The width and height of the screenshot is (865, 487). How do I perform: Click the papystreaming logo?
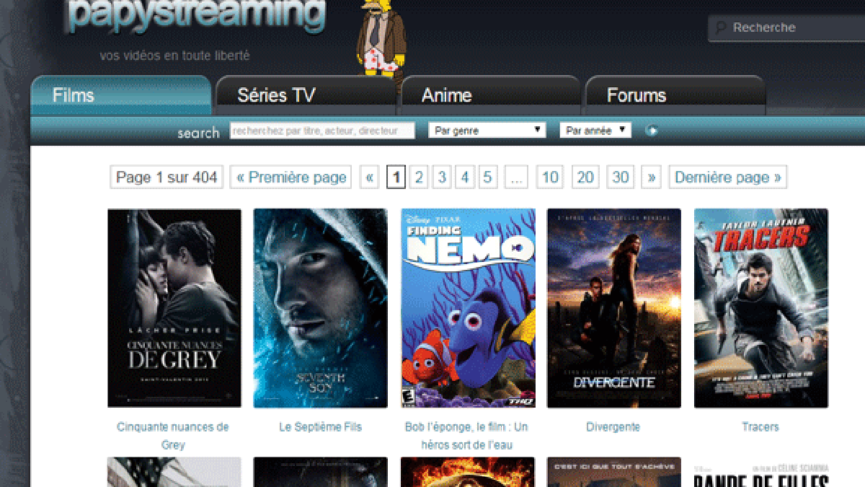tap(195, 16)
